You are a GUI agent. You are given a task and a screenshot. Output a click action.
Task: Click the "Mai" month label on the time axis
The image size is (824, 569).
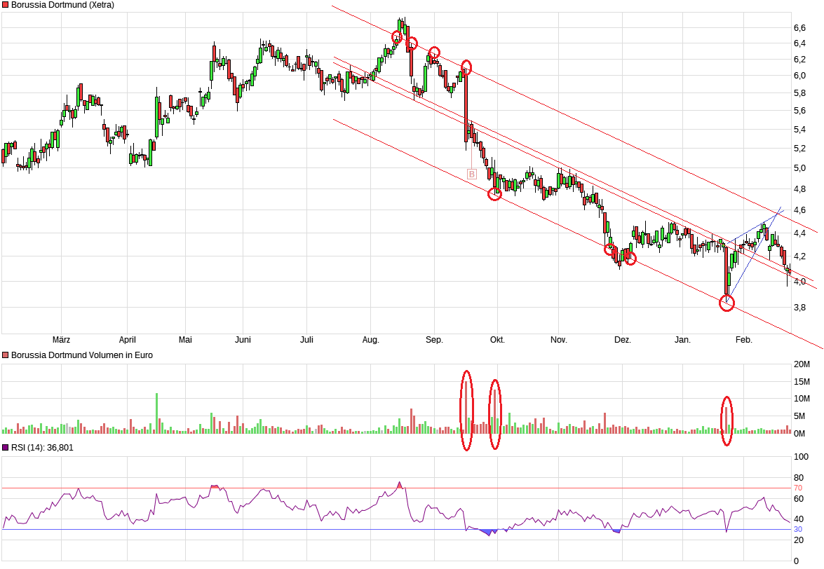pyautogui.click(x=186, y=340)
